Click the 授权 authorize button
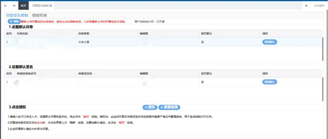 pyautogui.click(x=150, y=107)
